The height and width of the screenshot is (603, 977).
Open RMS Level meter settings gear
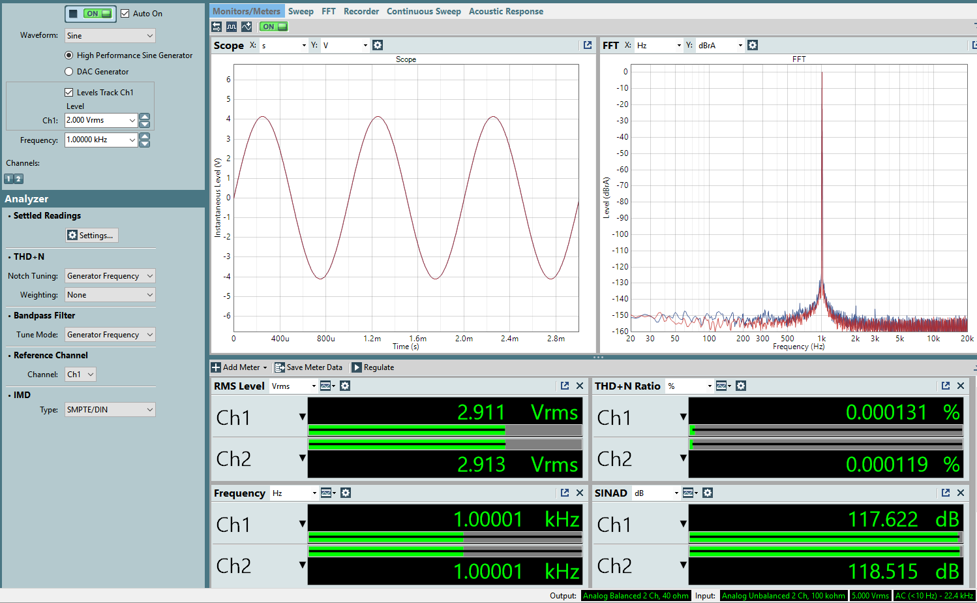345,386
